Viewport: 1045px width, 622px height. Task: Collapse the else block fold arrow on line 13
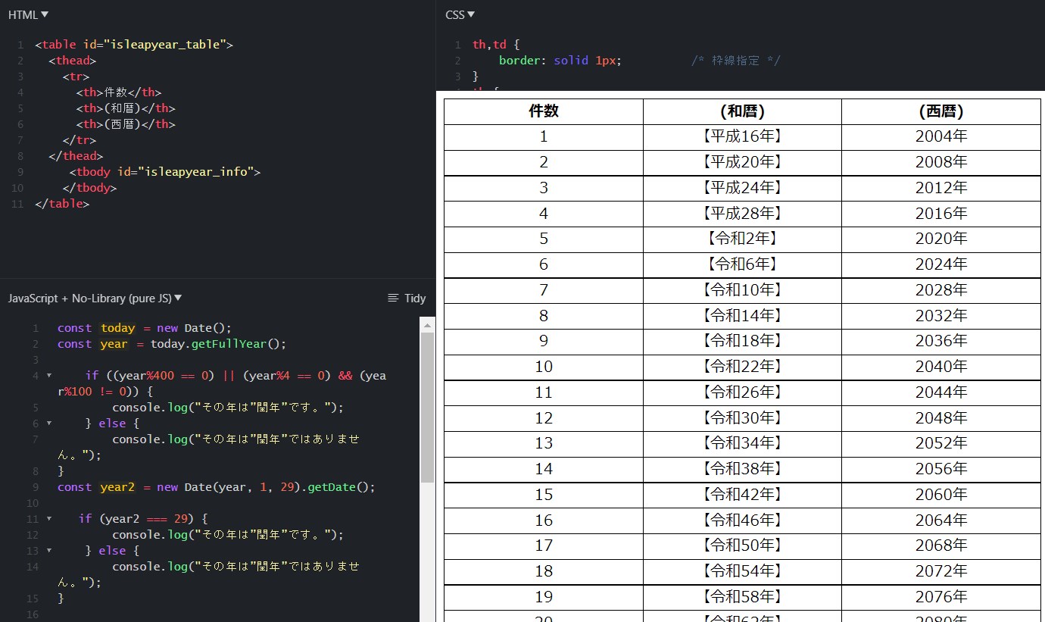coord(48,550)
